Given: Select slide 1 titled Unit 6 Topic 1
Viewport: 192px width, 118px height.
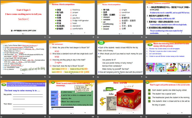Looking at the screenshot, I should (24, 18).
